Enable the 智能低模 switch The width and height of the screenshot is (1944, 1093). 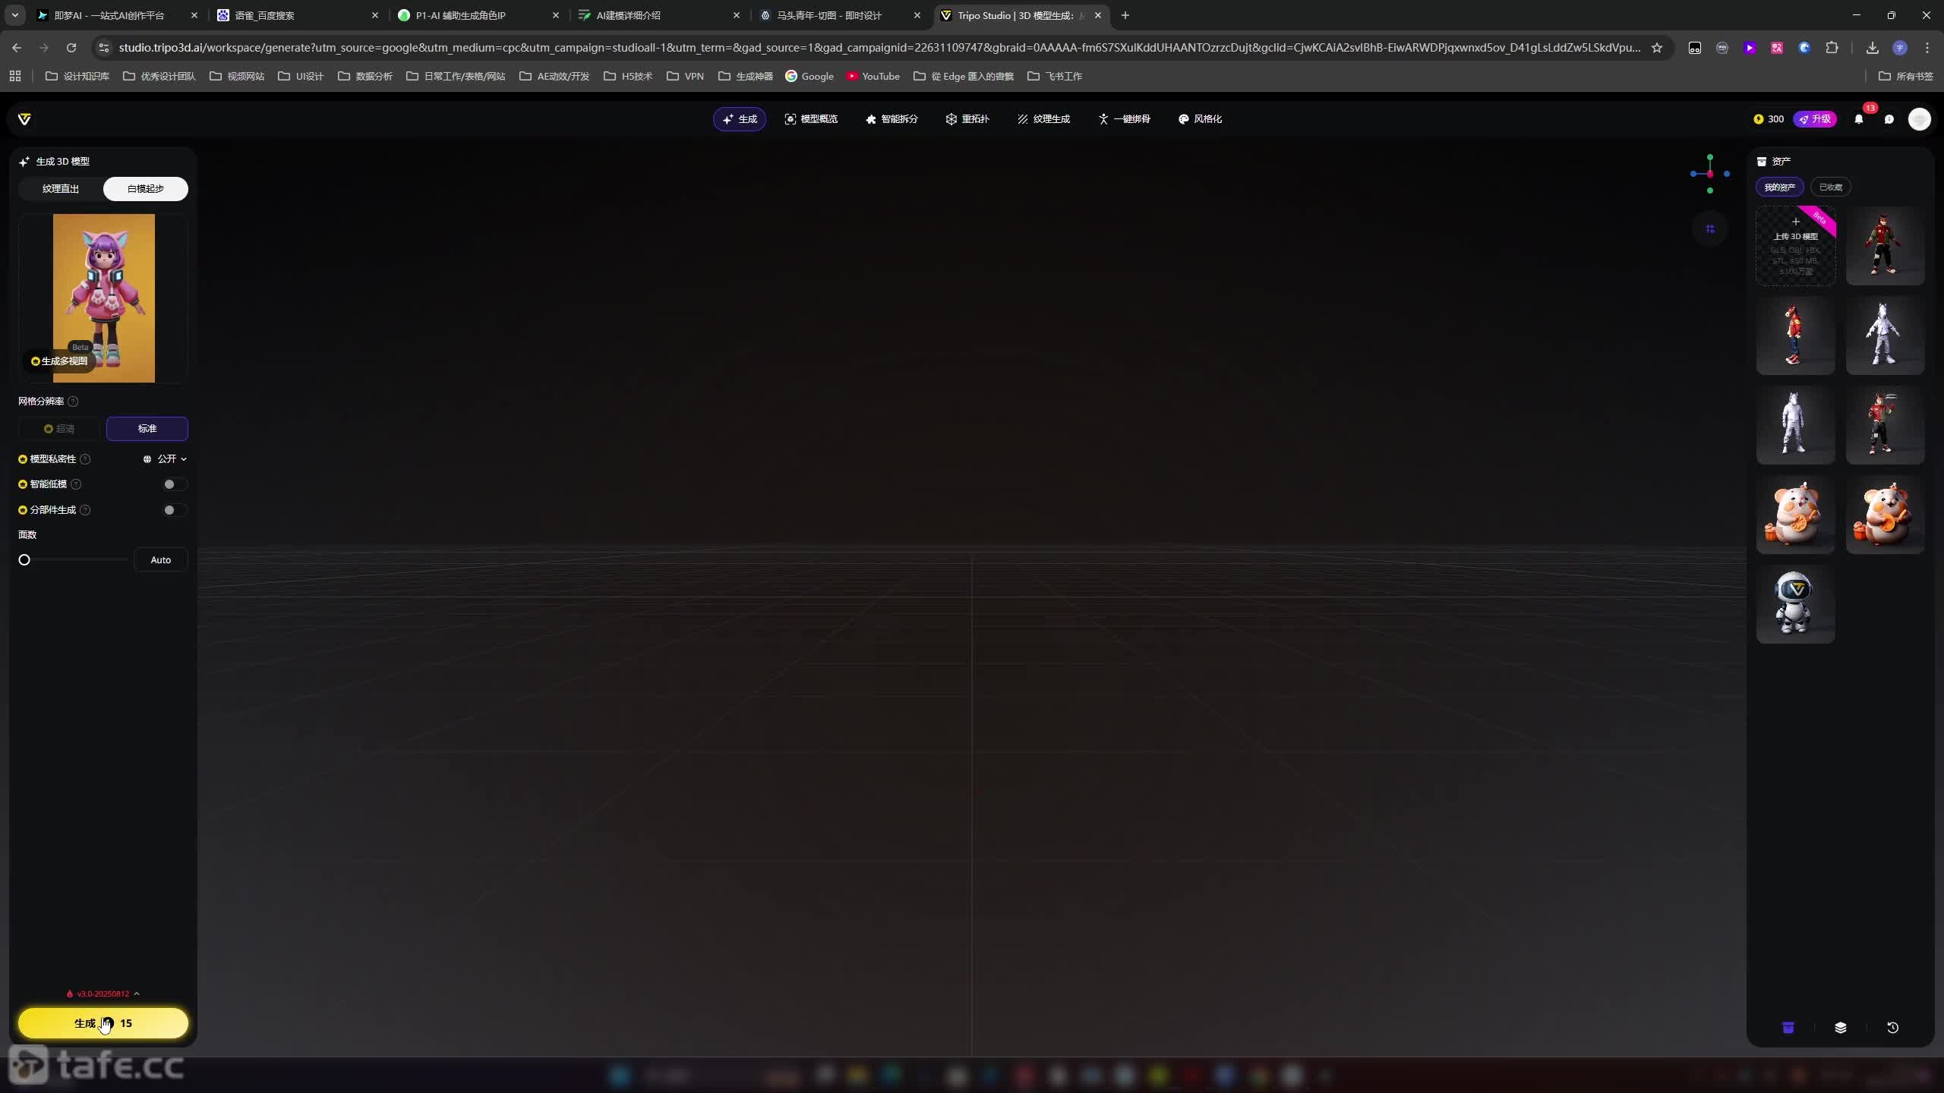173,484
